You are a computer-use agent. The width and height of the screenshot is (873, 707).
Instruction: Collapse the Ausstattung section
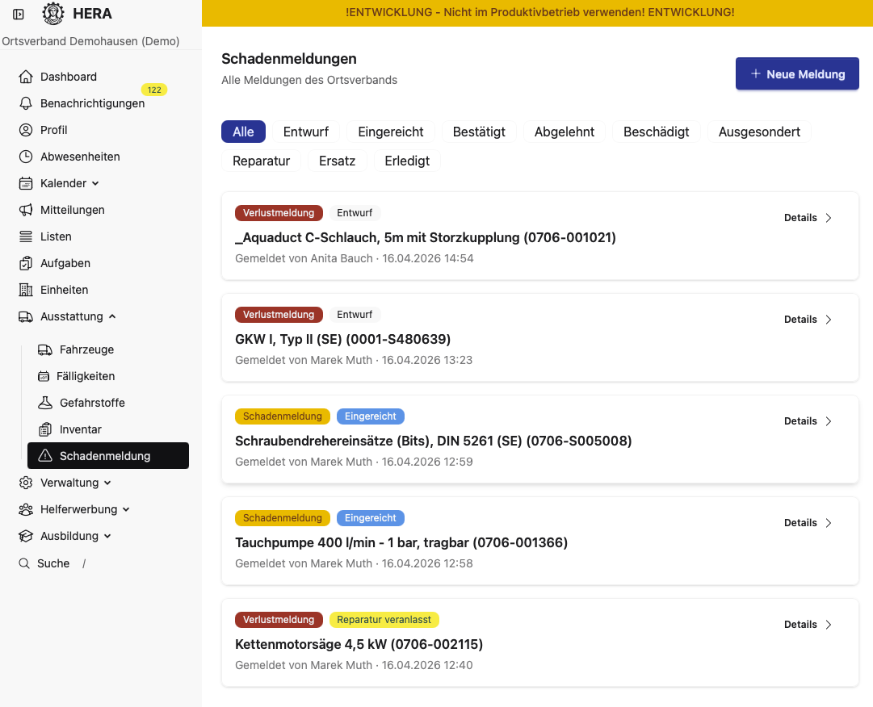coord(112,316)
